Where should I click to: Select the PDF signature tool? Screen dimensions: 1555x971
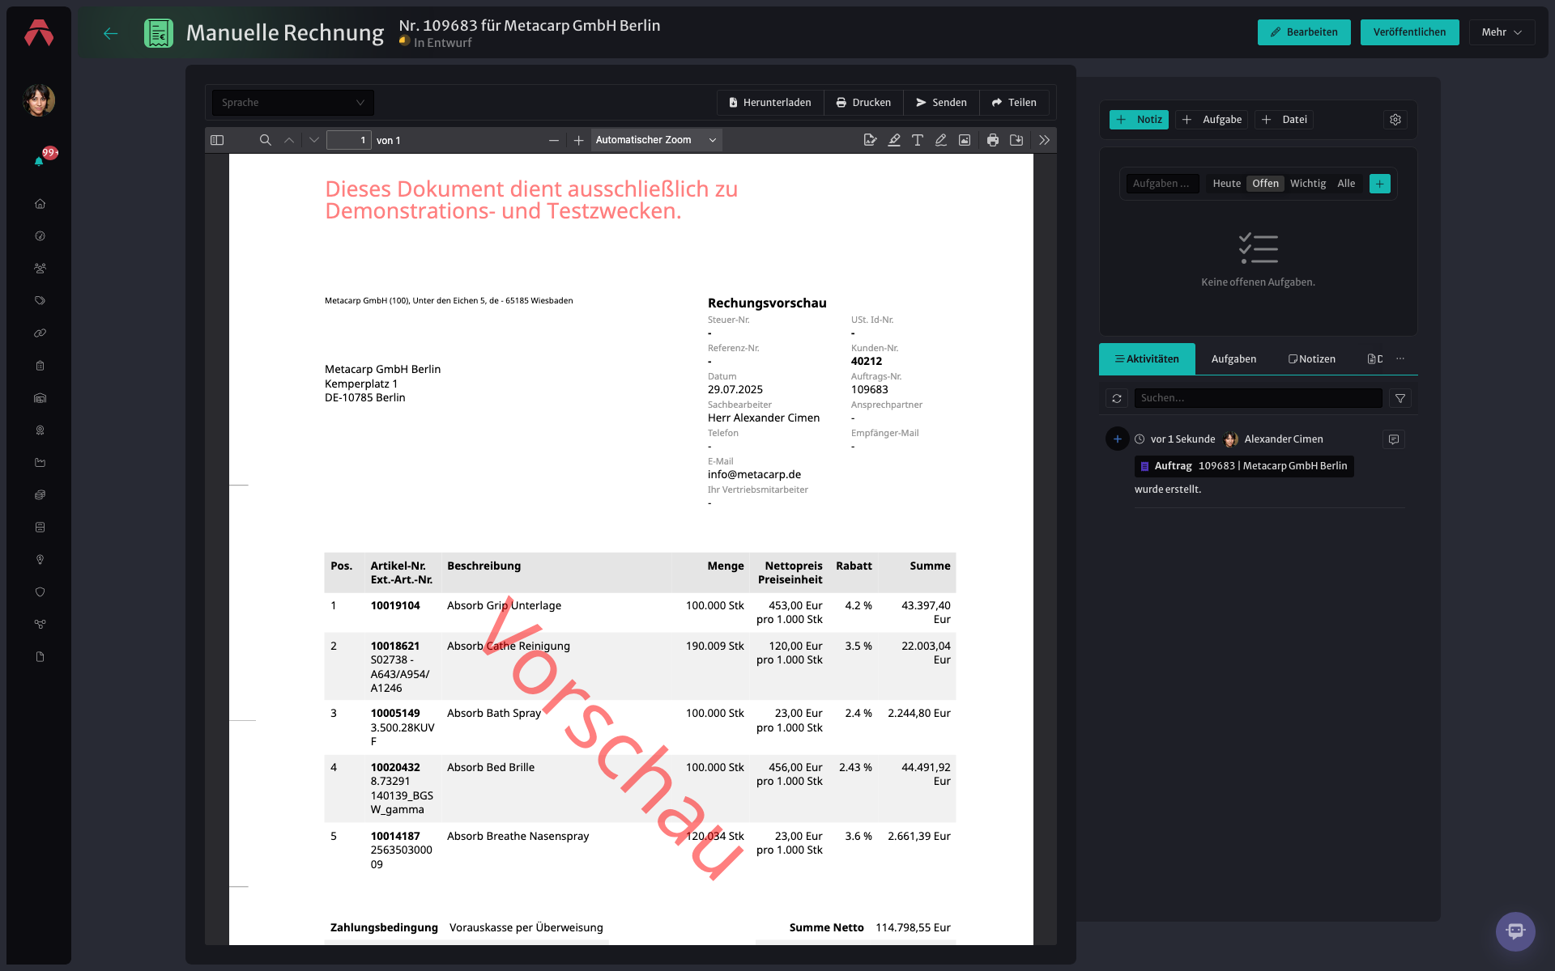pyautogui.click(x=870, y=140)
